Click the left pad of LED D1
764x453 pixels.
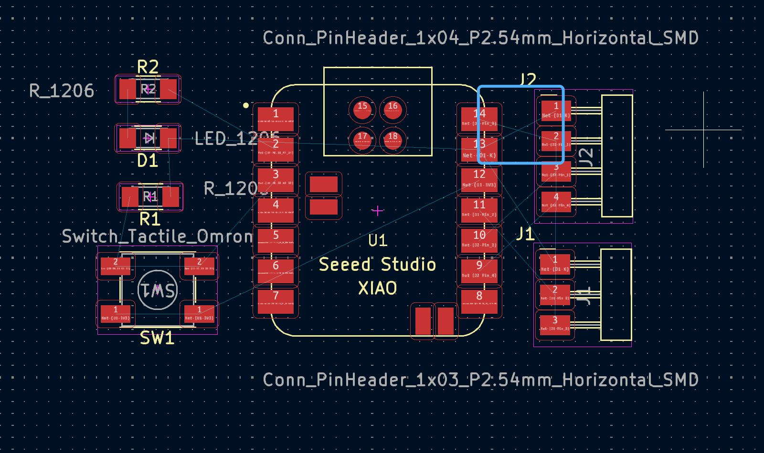127,138
